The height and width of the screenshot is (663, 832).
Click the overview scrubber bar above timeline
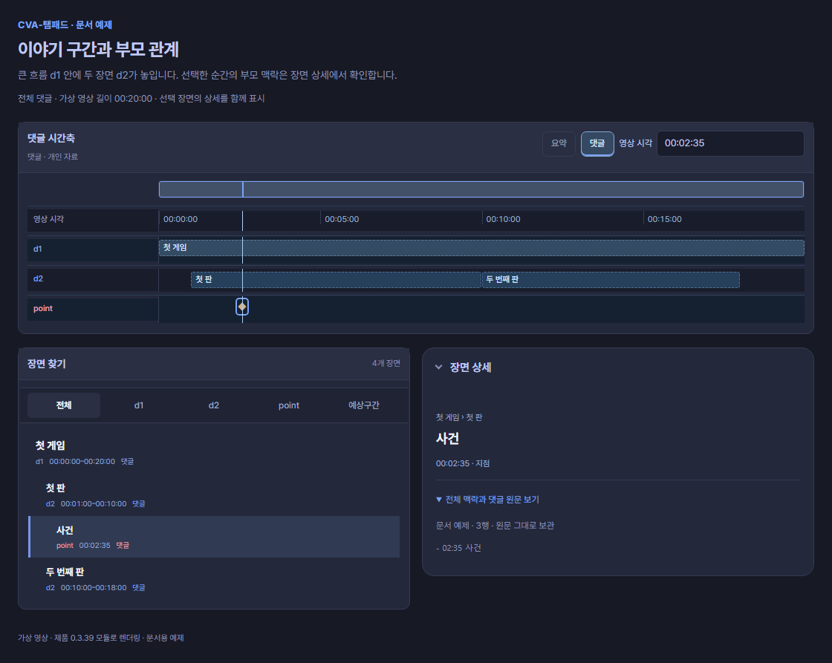pyautogui.click(x=481, y=189)
